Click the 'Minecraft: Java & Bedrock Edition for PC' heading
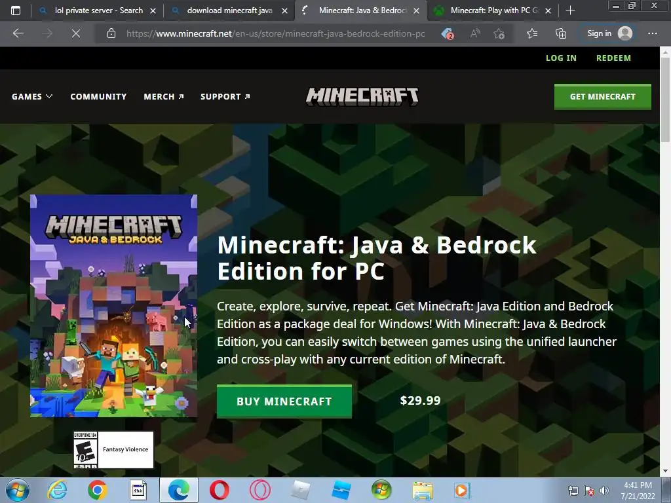The width and height of the screenshot is (671, 503). pos(377,258)
